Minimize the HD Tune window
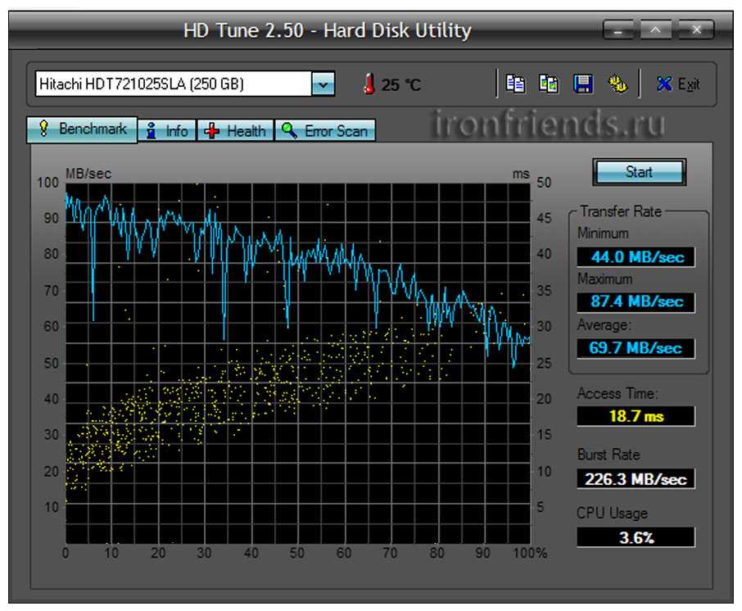 pos(620,31)
